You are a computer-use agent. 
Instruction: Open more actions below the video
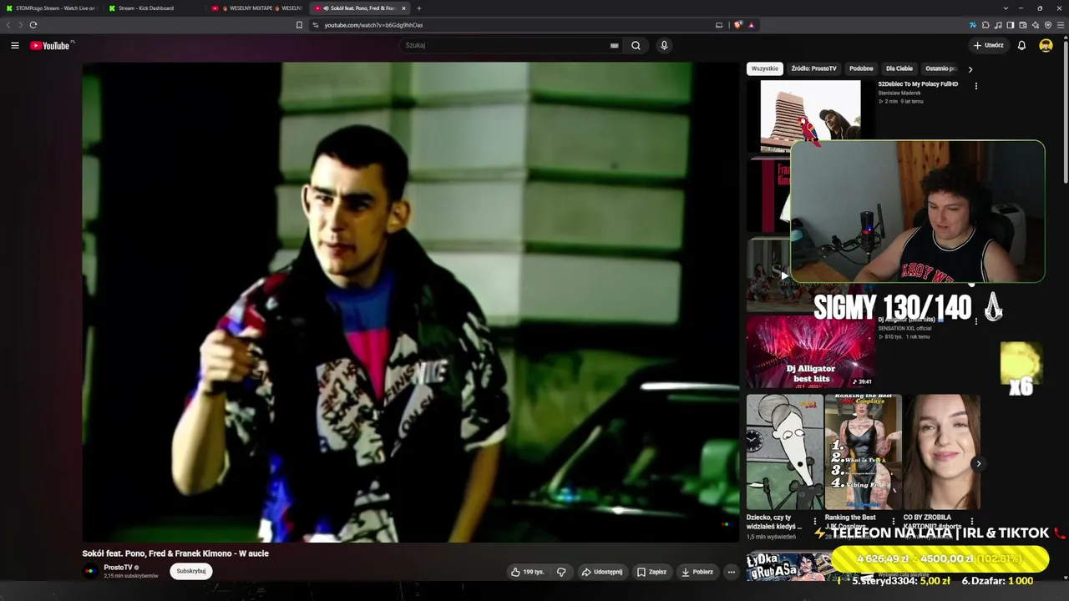(731, 572)
